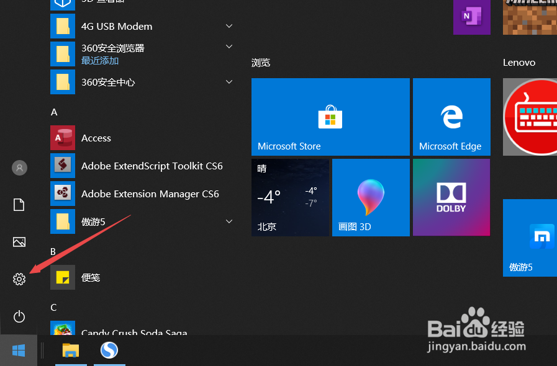Open Adobe Extension Manager CS6
Viewport: 557px width, 366px height.
coord(142,194)
